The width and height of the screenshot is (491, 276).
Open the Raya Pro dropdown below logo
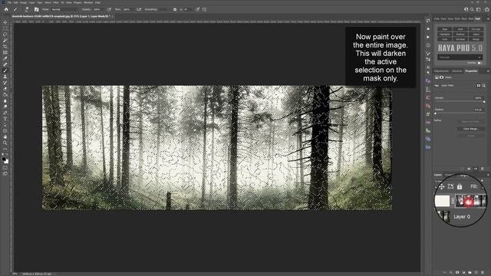[x=460, y=58]
